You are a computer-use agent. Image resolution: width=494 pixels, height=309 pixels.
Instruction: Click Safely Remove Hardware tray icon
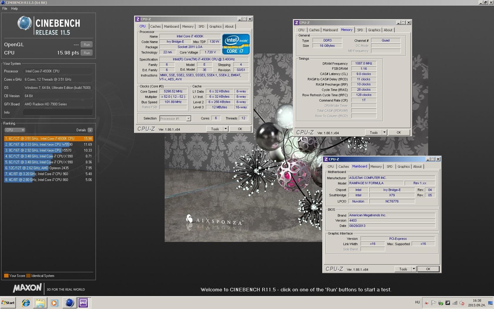coord(440,303)
